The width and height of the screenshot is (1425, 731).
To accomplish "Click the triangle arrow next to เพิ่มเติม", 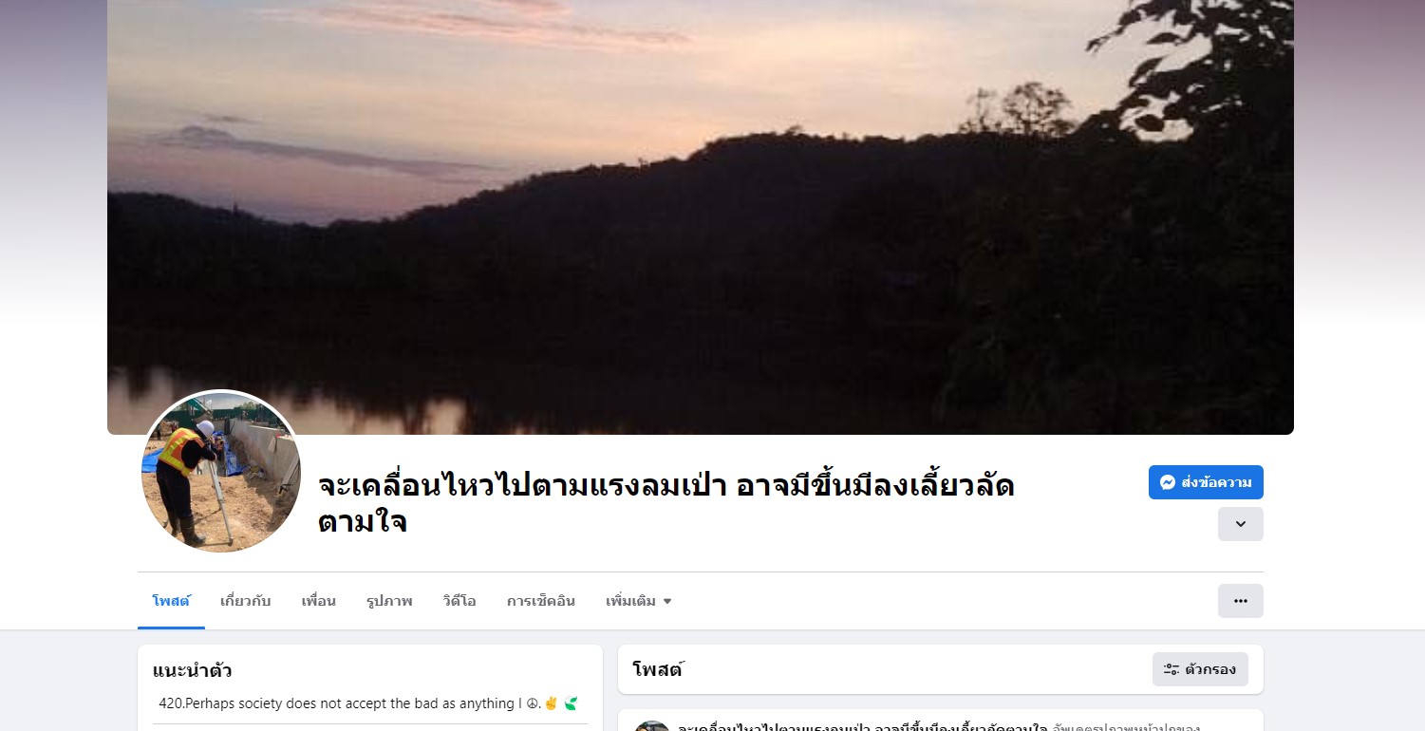I will (667, 602).
